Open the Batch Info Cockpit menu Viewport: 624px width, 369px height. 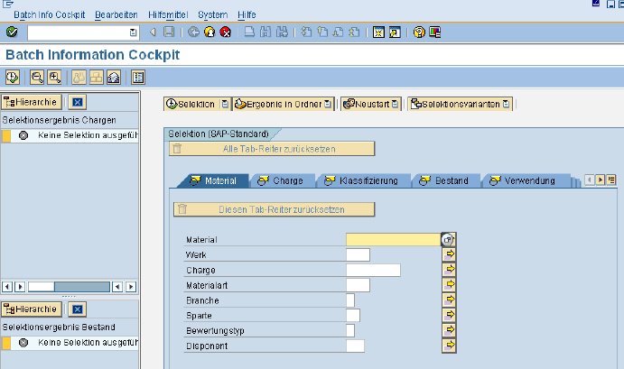50,14
